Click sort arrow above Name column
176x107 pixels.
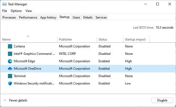28,36
